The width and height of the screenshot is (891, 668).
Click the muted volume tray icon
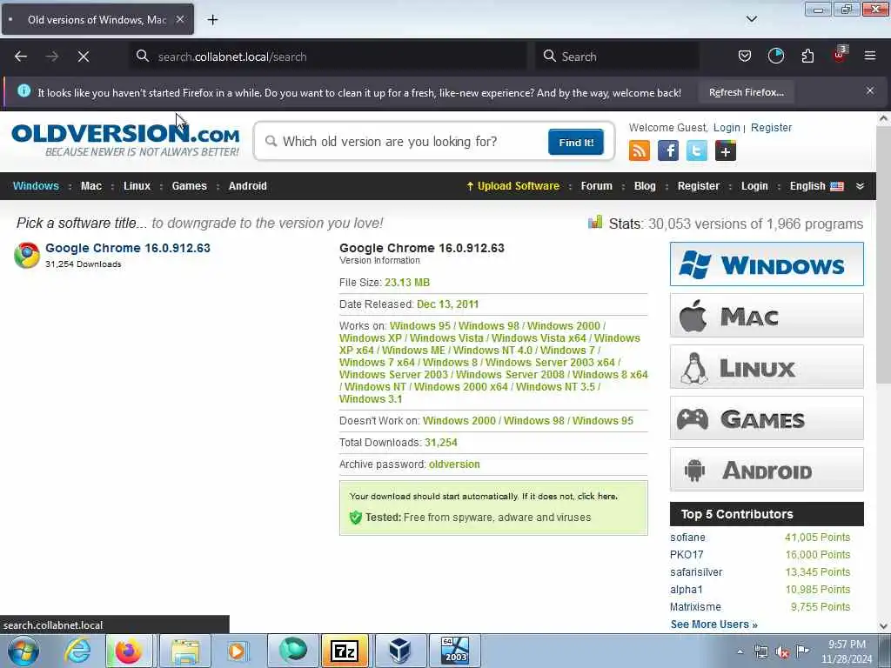click(782, 652)
